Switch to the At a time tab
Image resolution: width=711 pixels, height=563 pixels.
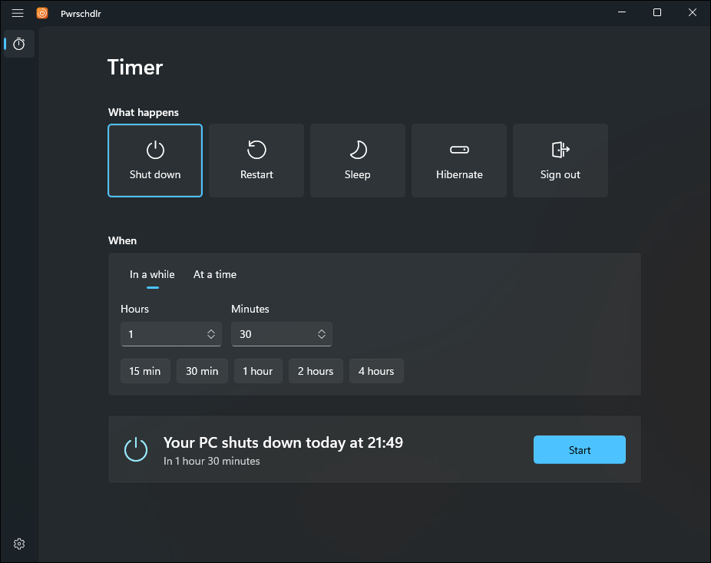(x=215, y=274)
